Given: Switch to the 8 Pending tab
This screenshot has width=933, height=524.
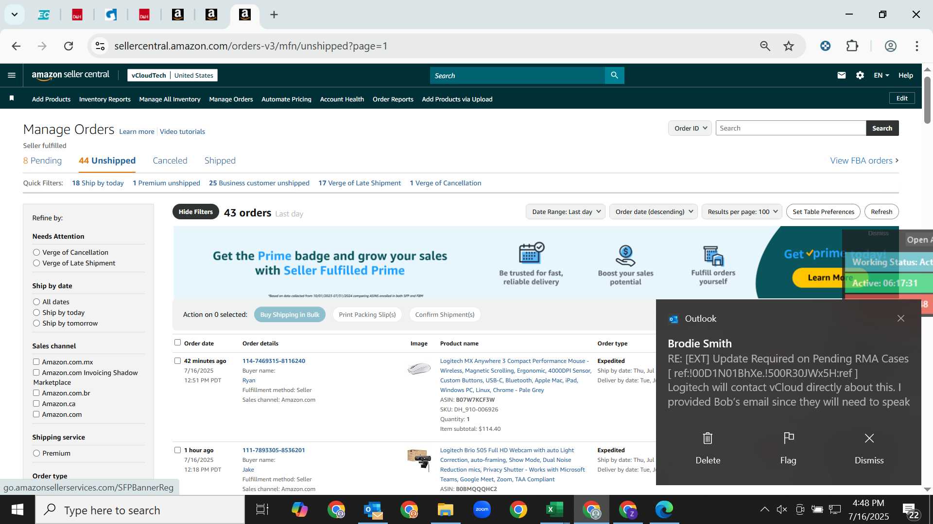Looking at the screenshot, I should (x=42, y=161).
